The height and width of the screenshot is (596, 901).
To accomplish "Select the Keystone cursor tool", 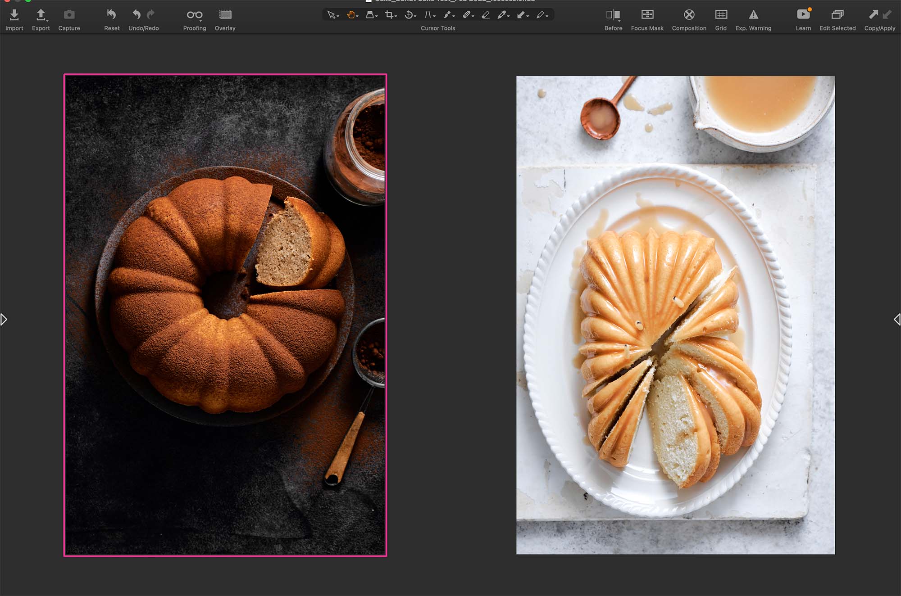I will [x=428, y=15].
